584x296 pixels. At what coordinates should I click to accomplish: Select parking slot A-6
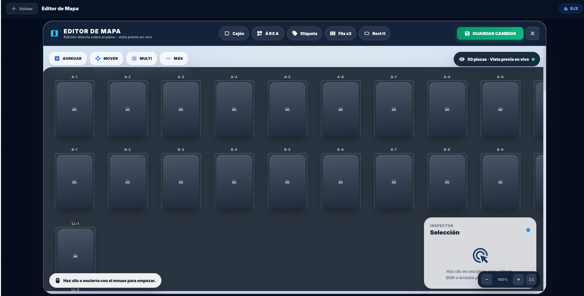(x=341, y=109)
